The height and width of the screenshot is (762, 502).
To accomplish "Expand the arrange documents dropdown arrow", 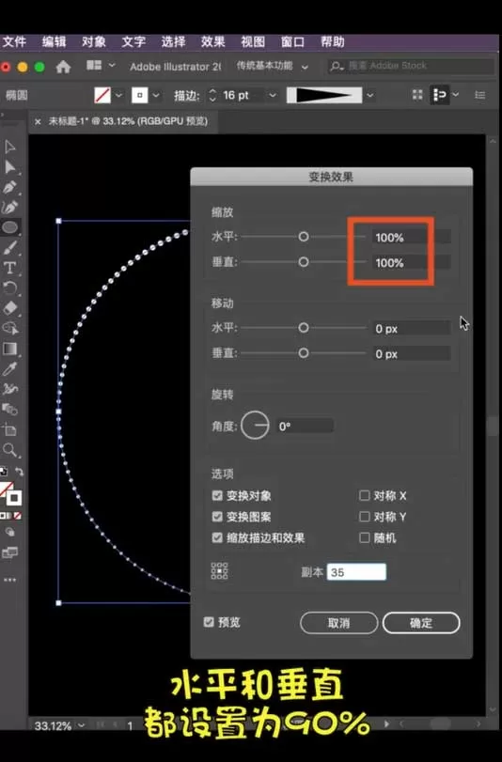I will pos(112,65).
